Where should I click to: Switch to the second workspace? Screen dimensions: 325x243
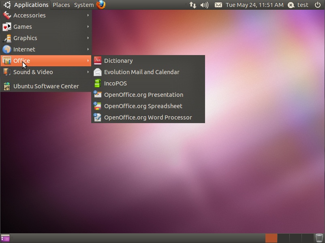(283, 238)
